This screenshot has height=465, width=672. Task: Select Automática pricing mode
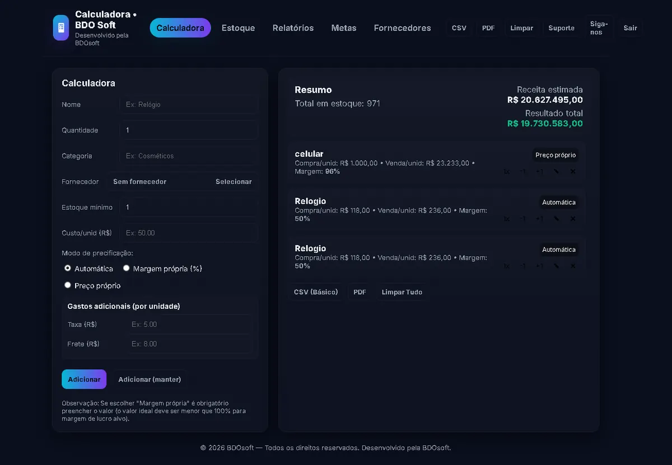tap(68, 268)
